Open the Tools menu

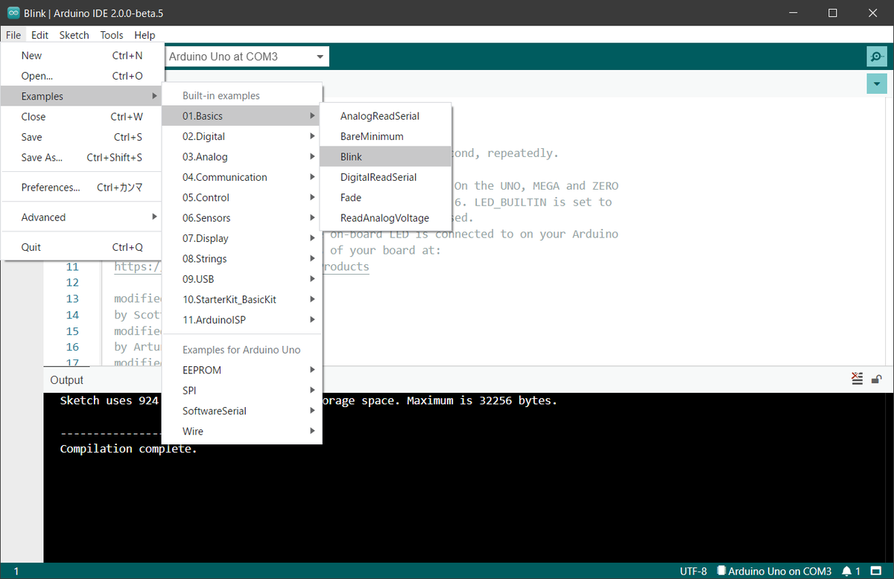112,35
